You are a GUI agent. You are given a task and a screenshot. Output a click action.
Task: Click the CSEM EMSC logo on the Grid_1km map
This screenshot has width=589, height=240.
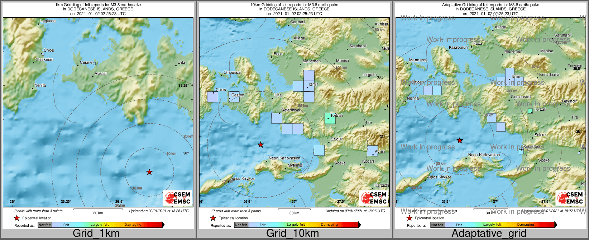[178, 198]
